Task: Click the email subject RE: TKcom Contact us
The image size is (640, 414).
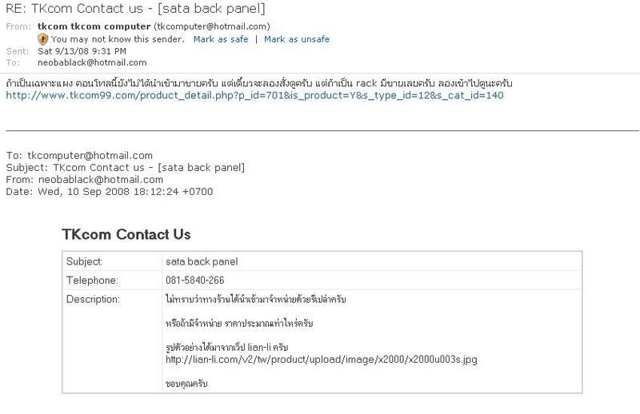Action: pos(135,9)
